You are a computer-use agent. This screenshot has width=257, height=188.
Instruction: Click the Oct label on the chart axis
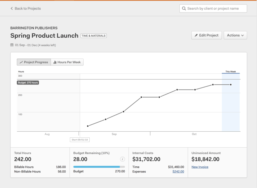pos(194,134)
